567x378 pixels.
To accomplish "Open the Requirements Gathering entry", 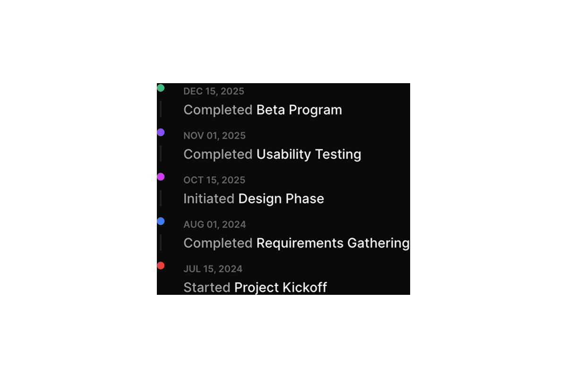I will tap(333, 243).
